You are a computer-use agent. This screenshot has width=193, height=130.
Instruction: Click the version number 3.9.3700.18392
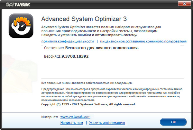click(x=73, y=56)
